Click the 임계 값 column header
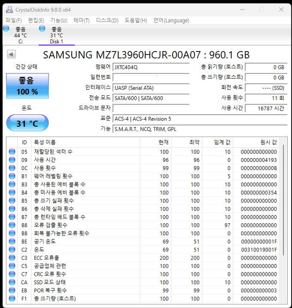Screen dimensions: 292x308 (217, 142)
